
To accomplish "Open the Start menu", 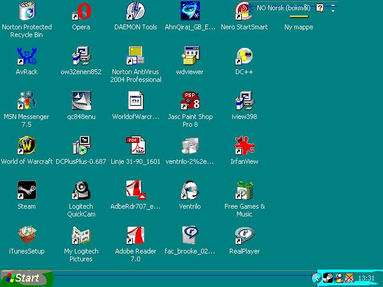I will (27, 278).
